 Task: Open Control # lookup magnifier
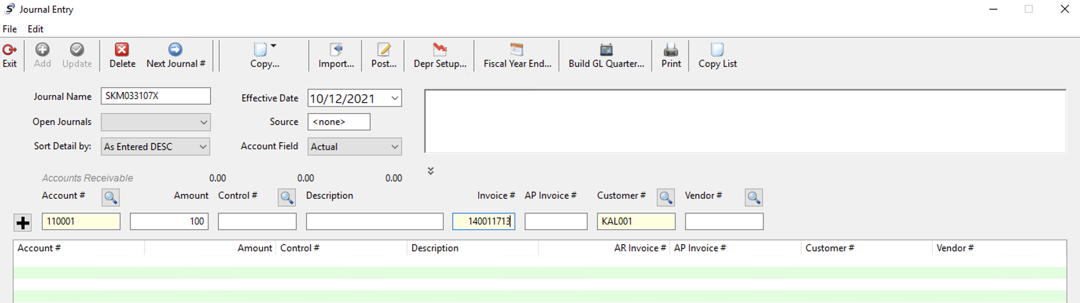tap(287, 197)
